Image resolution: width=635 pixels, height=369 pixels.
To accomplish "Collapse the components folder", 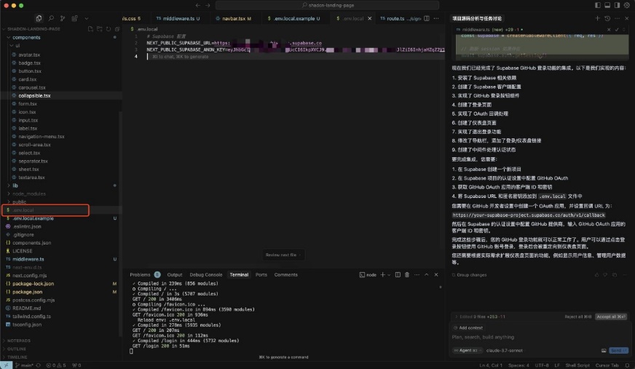I will tap(27, 37).
